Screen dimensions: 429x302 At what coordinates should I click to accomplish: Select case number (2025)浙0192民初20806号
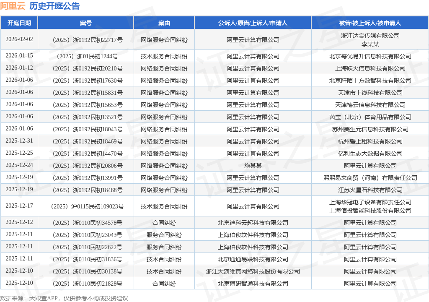tap(88, 166)
